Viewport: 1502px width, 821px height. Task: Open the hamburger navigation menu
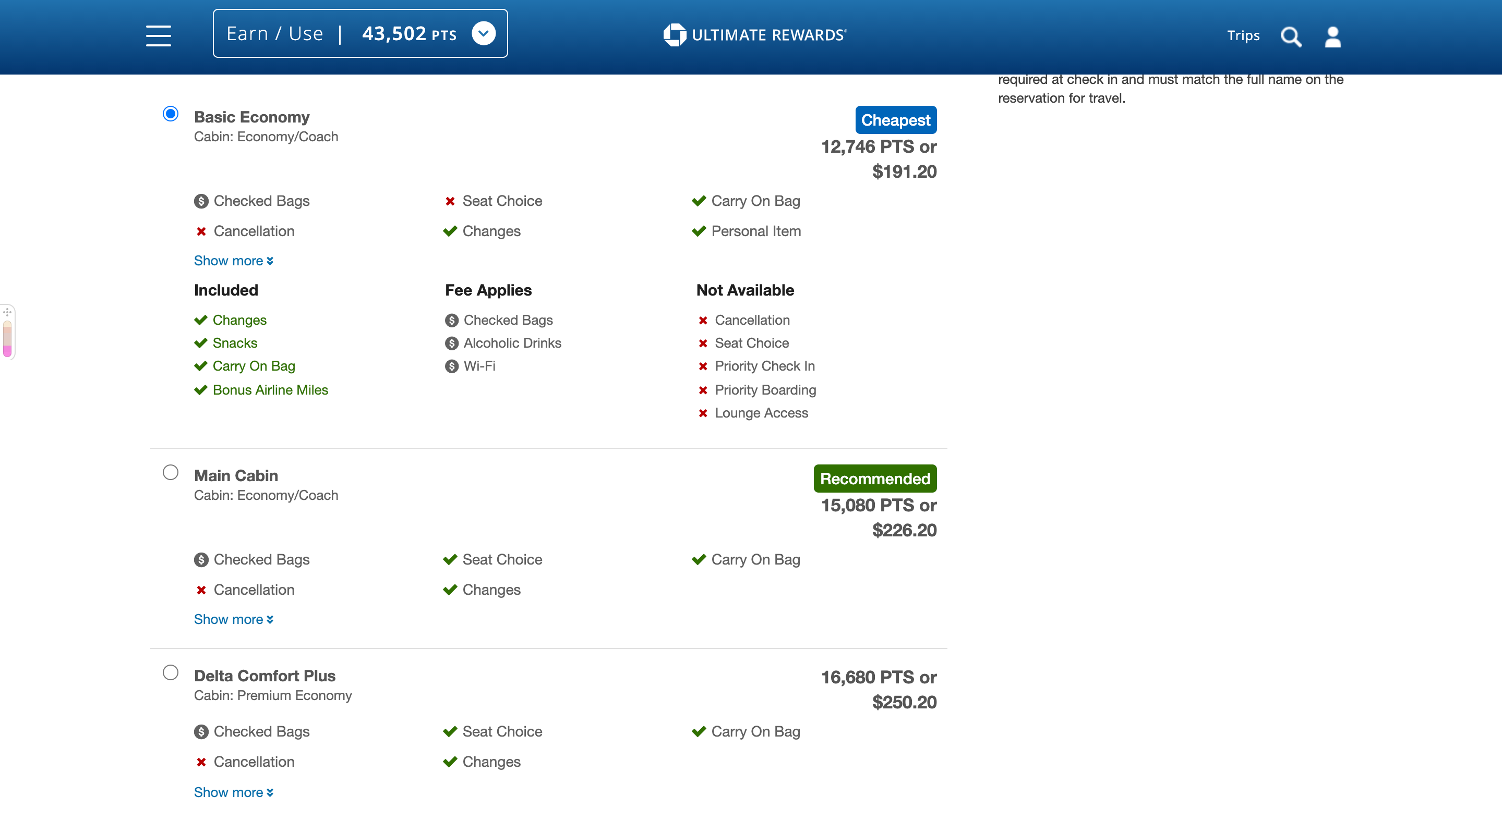pyautogui.click(x=158, y=35)
